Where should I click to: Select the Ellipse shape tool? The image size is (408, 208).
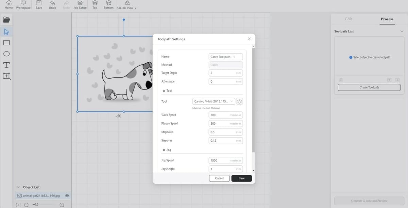click(6, 54)
